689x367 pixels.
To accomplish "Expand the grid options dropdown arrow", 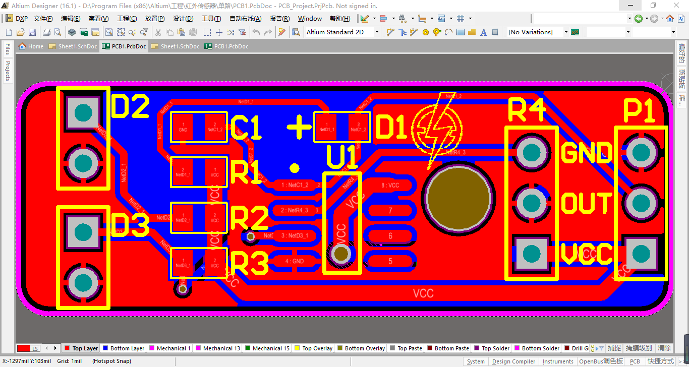I will tap(470, 19).
